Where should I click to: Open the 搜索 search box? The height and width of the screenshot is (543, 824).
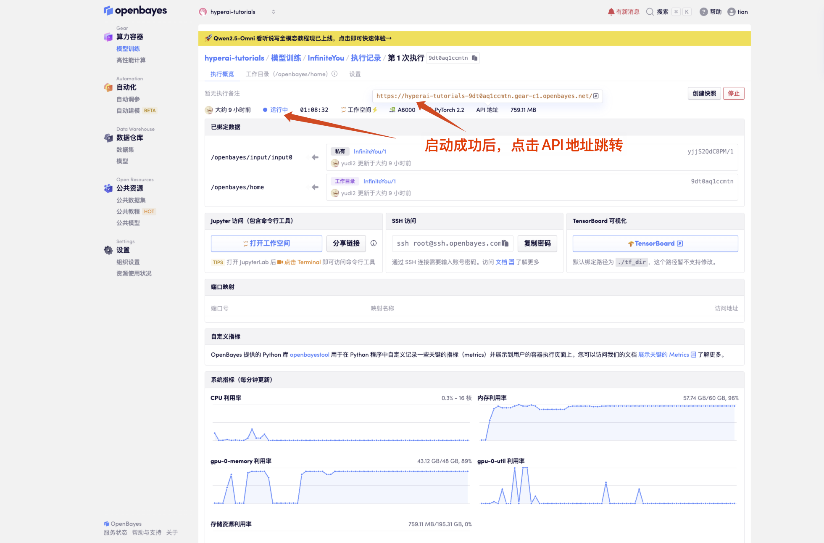coord(662,12)
